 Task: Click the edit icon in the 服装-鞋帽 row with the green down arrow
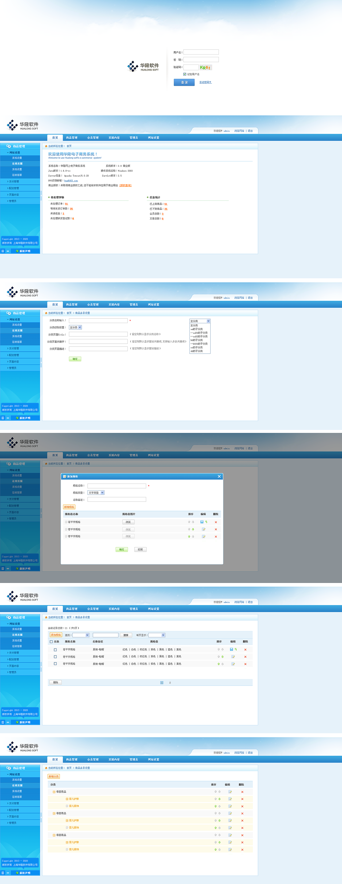click(233, 656)
